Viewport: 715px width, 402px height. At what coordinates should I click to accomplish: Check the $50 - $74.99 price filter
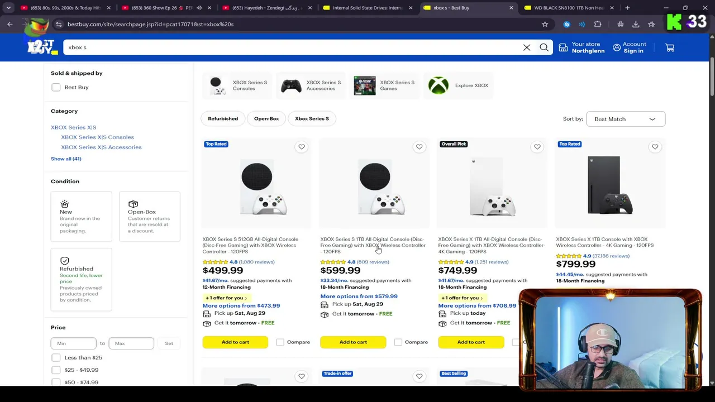(x=56, y=382)
